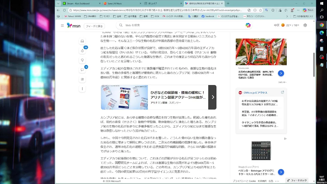Open the DNA解析 bookmark folder
This screenshot has width=327, height=184.
(x=90, y=16)
